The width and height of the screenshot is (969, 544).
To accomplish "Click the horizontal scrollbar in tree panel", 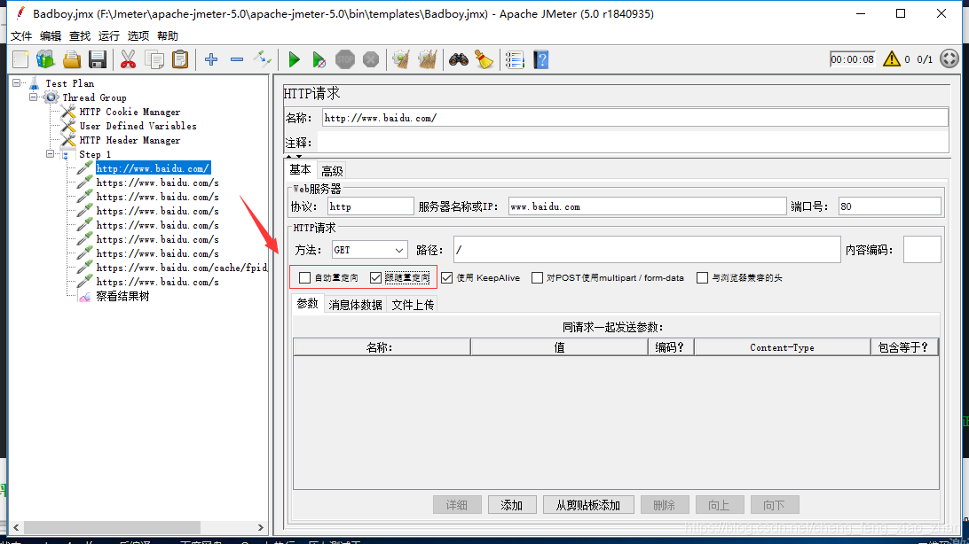I will coord(113,527).
